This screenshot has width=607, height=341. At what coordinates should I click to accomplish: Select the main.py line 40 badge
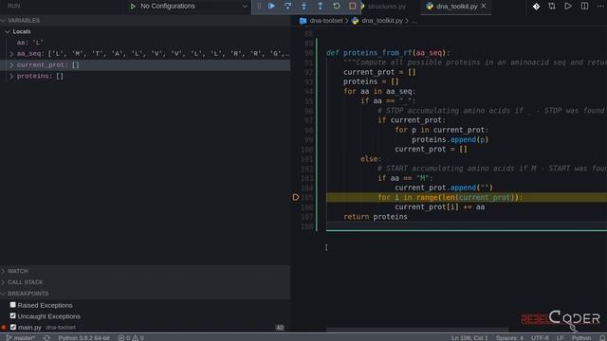280,328
